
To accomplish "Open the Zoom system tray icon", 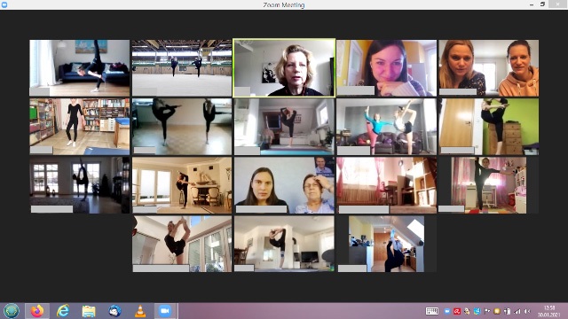I will coord(447,311).
